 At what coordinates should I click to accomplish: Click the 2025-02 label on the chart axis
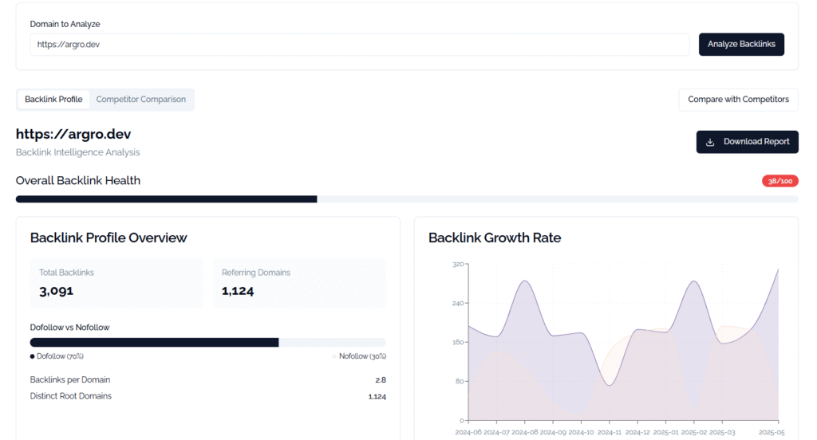pyautogui.click(x=694, y=432)
